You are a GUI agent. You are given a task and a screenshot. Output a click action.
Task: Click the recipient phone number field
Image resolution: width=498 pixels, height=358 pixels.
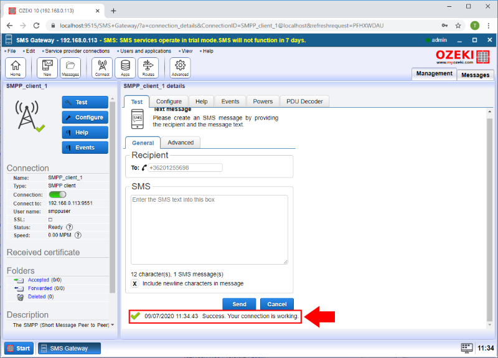pos(185,167)
